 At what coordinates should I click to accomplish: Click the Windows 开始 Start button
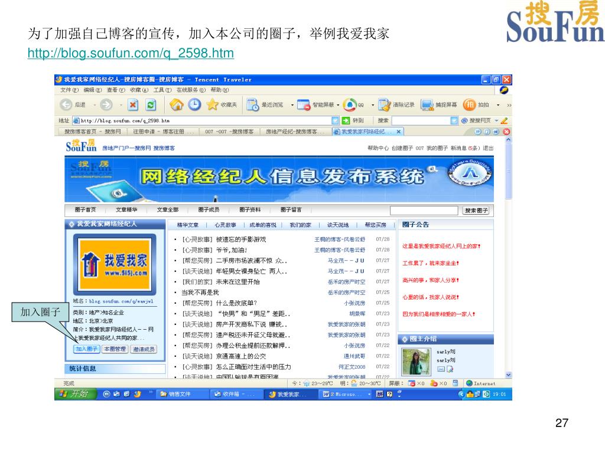point(74,394)
